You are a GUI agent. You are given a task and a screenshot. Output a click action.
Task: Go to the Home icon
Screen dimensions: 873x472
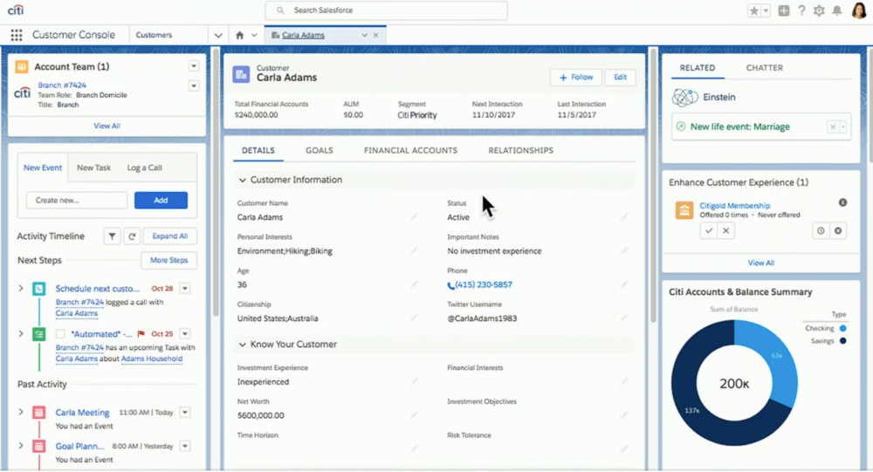(239, 35)
